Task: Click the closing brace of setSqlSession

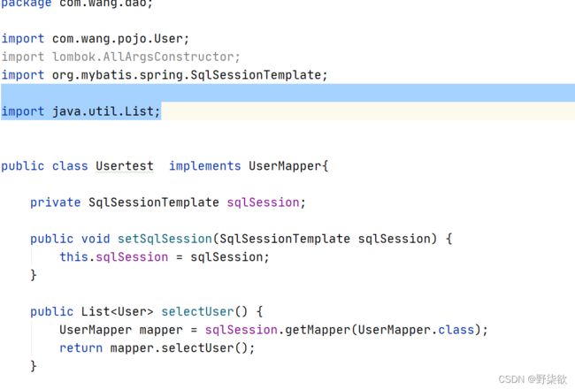Action: [34, 275]
